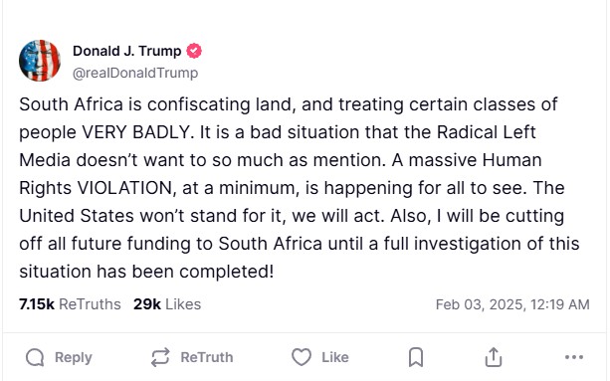Screen dimensions: 610x381
Task: Bookmark this post with the bookmark icon
Action: tap(416, 357)
